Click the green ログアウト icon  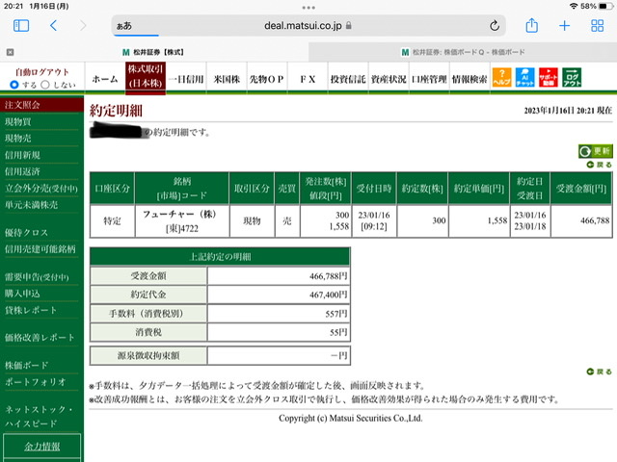pyautogui.click(x=572, y=77)
